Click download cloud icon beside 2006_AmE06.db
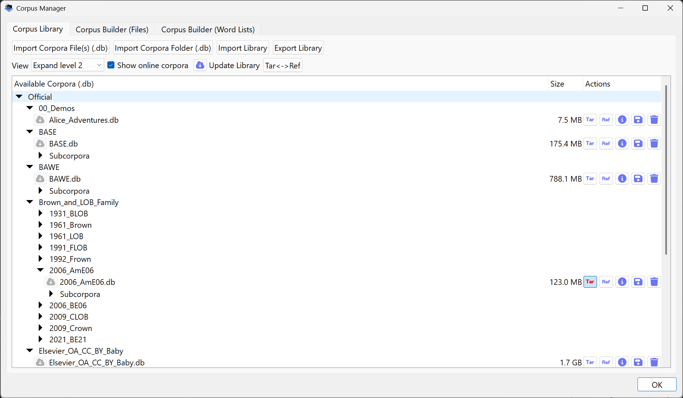683x398 pixels. click(51, 282)
